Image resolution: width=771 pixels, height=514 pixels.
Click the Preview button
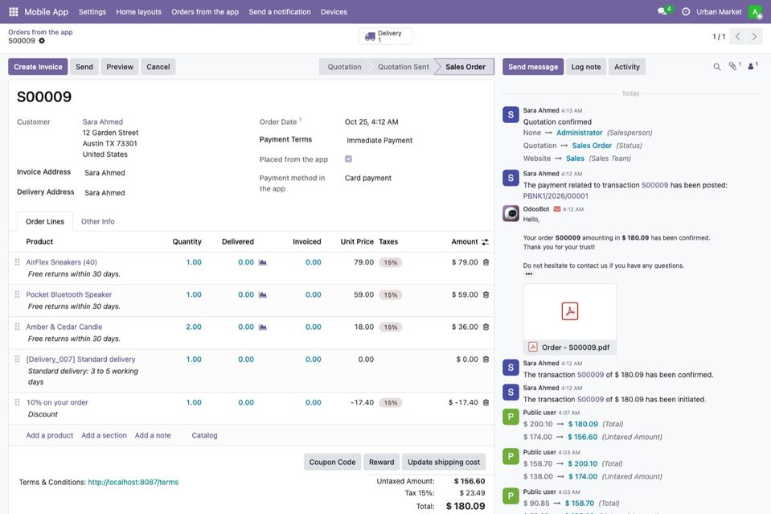[x=120, y=67]
